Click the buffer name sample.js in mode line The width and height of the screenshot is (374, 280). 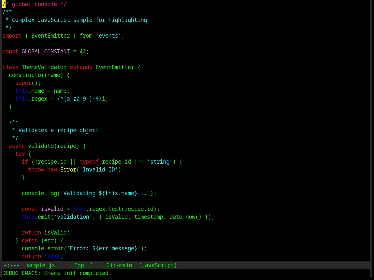coord(41,265)
